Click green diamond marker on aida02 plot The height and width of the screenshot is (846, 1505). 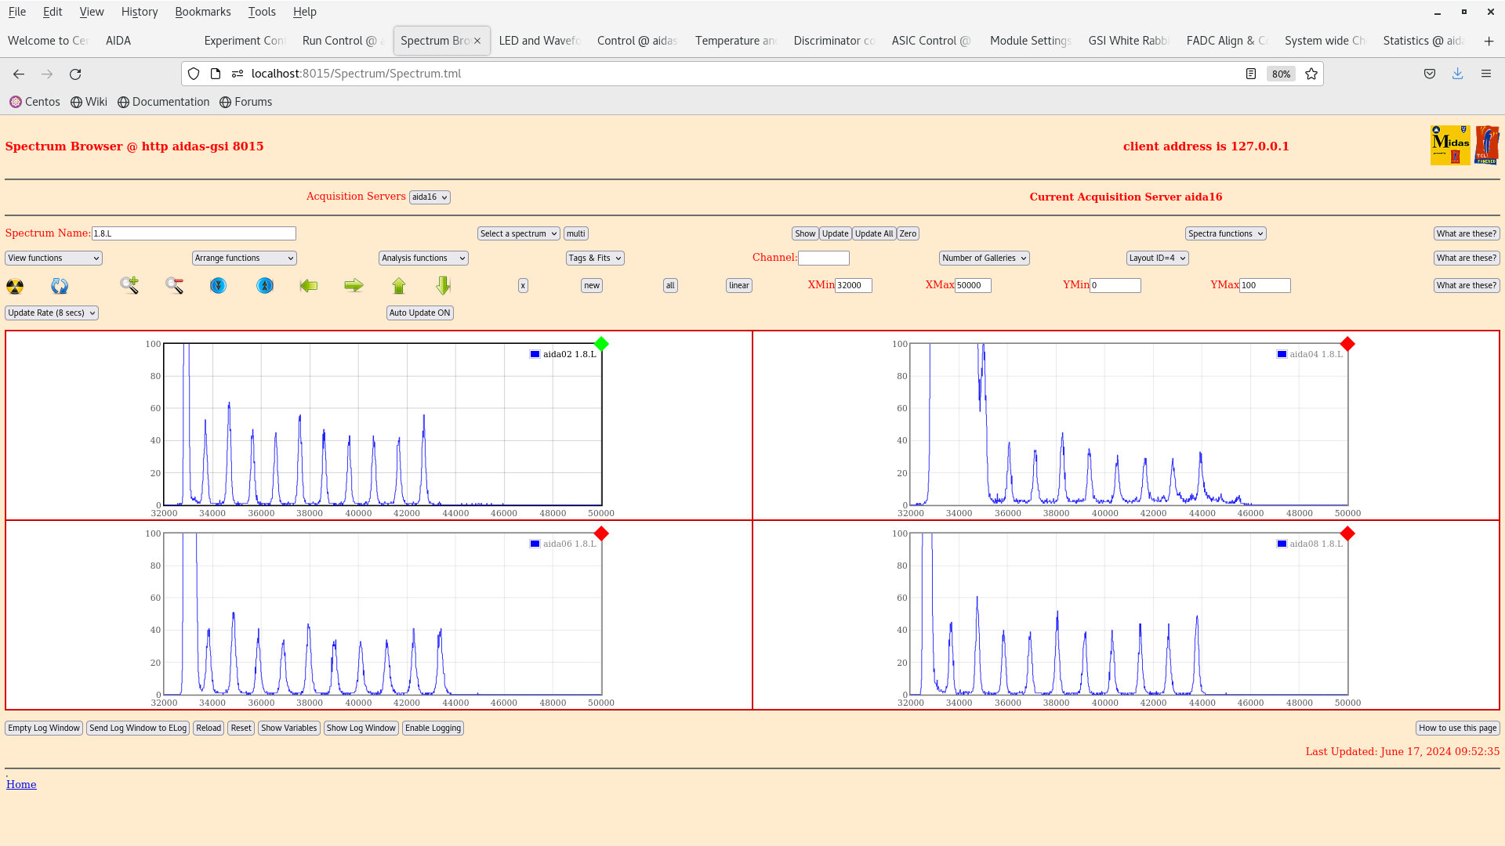(x=601, y=344)
